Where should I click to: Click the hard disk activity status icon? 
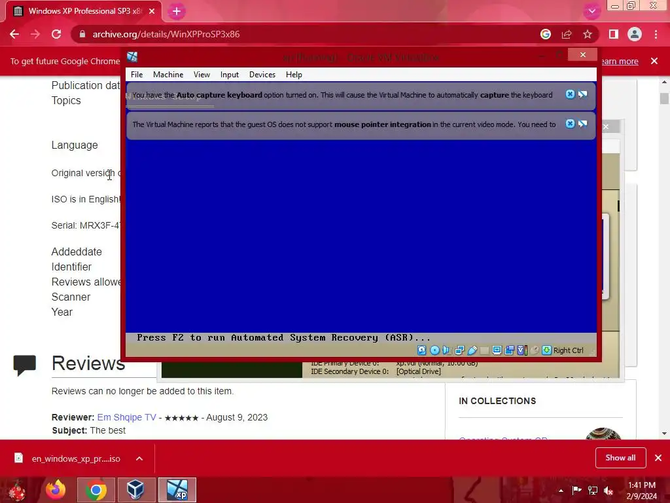tap(422, 350)
